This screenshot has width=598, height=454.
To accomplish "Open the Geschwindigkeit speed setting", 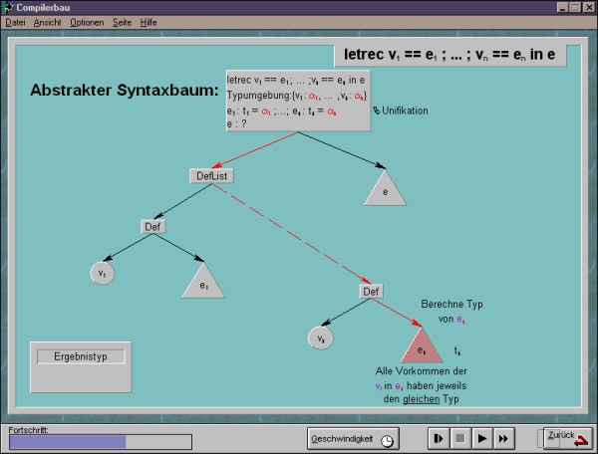I will (352, 438).
